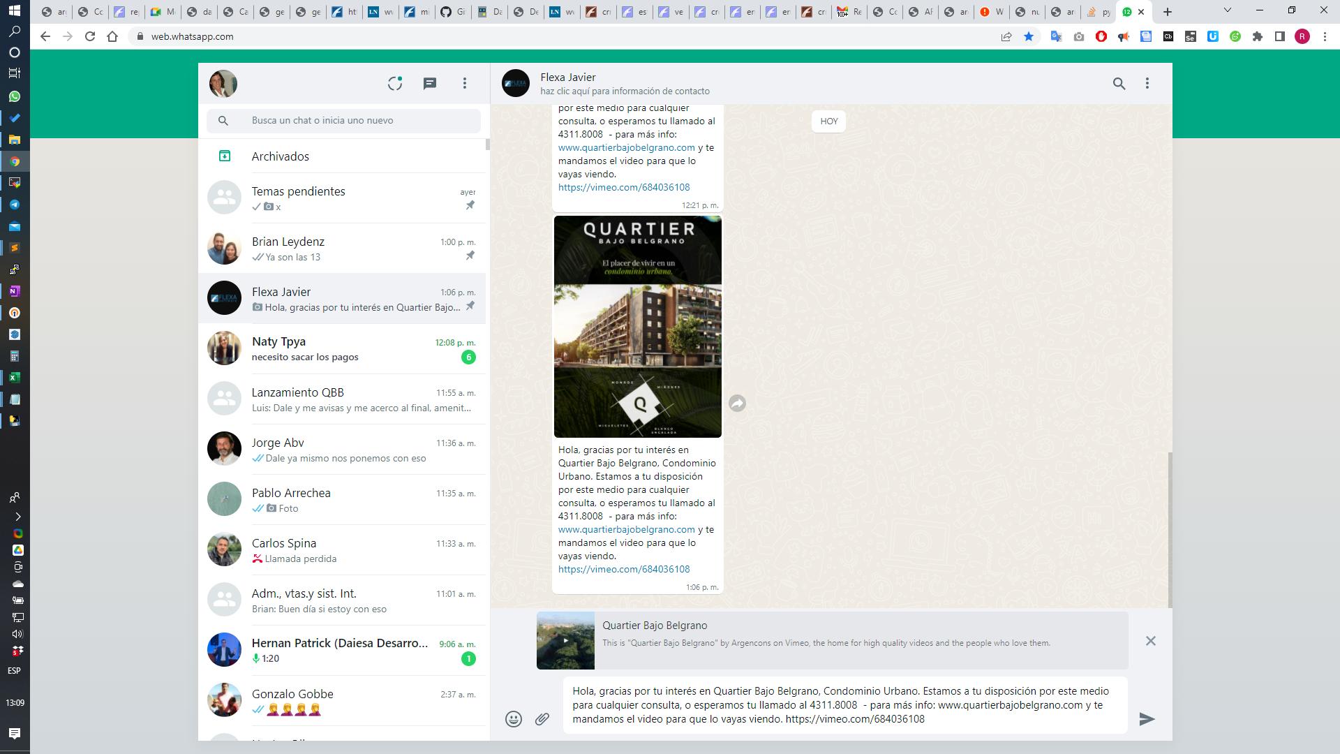Go to the browser home page
This screenshot has height=754, width=1340.
click(x=112, y=36)
